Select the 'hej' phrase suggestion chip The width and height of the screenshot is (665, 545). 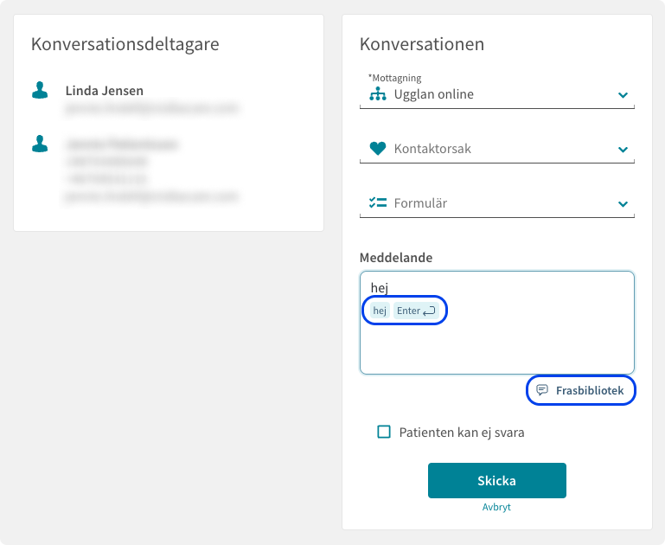coord(380,311)
